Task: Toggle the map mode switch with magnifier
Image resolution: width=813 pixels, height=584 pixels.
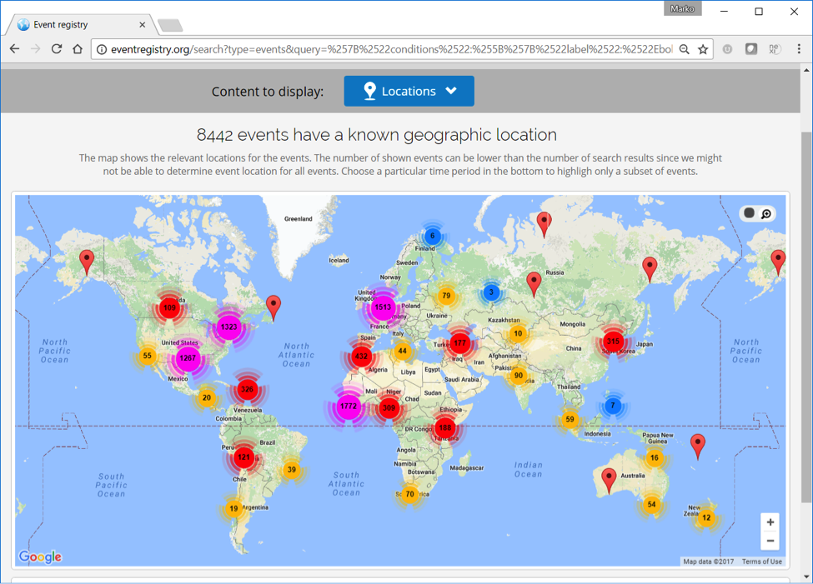Action: (x=757, y=213)
